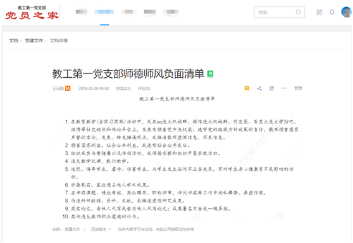Screen dimensions: 353x243
Task: Click the green 原 badge beside title
Action: (210, 74)
